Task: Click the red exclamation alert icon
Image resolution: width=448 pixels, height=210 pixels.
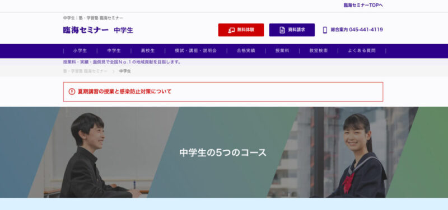Action: 72,92
